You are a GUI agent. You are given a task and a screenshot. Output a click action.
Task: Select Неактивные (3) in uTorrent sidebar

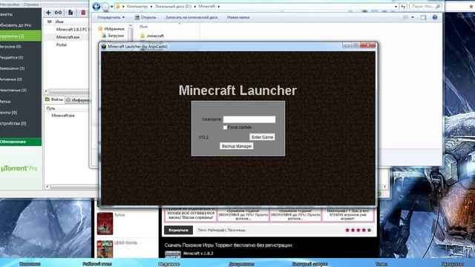tap(20, 90)
